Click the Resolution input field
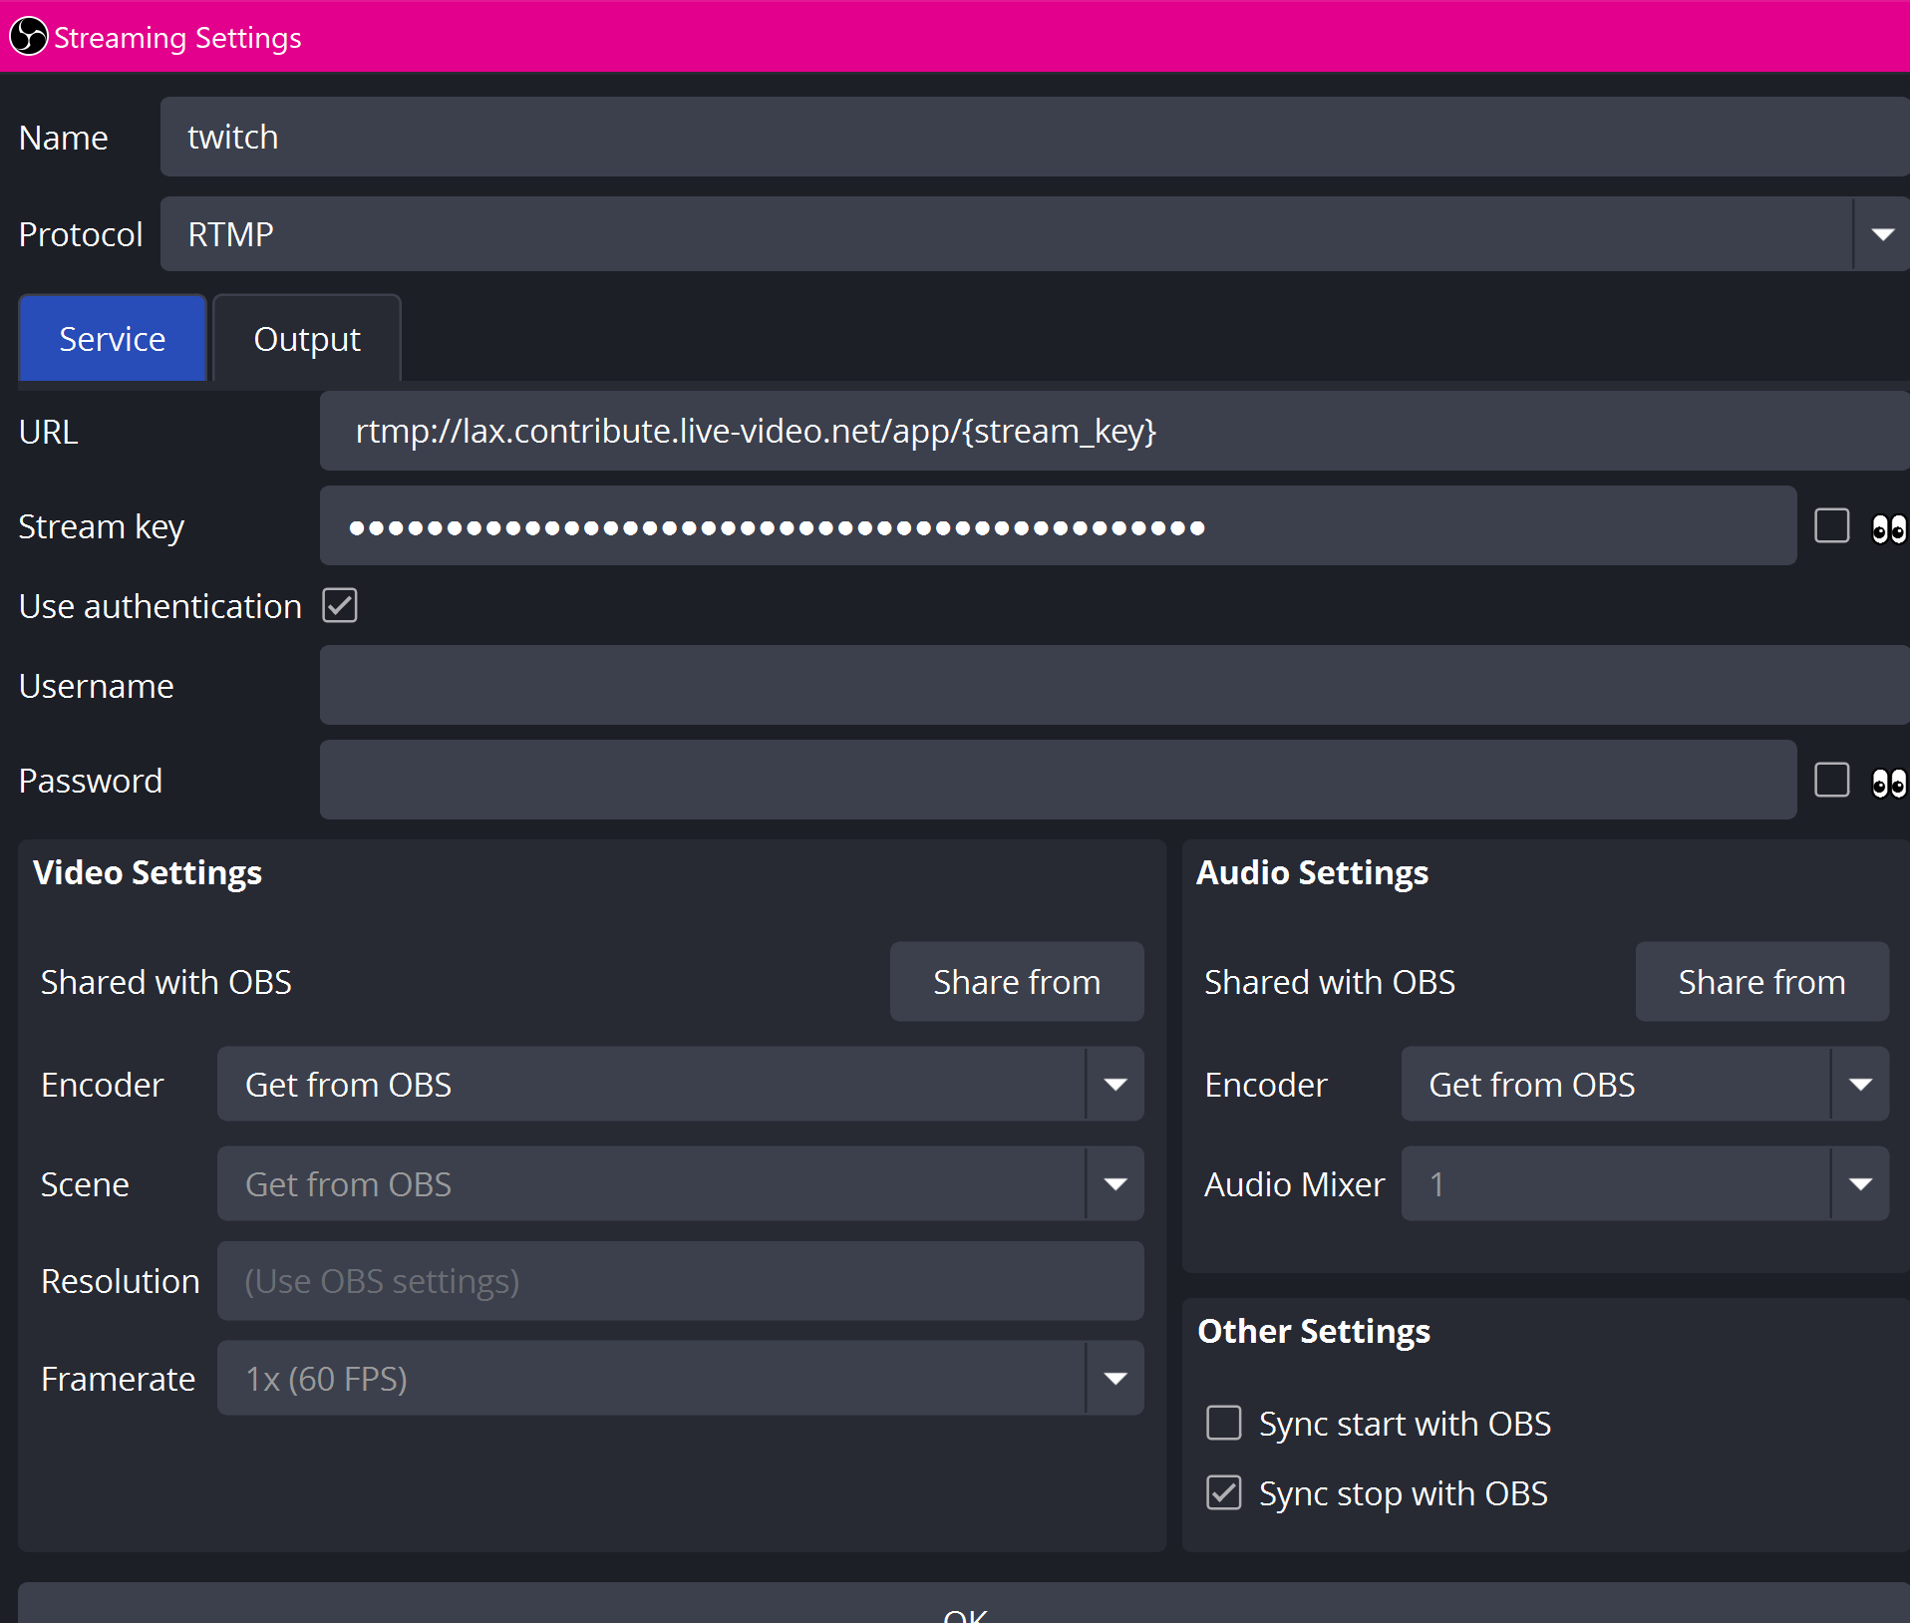Screen dimensions: 1910x1623 (681, 1280)
